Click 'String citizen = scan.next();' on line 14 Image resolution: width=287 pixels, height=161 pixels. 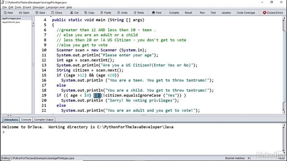pyautogui.click(x=90, y=70)
